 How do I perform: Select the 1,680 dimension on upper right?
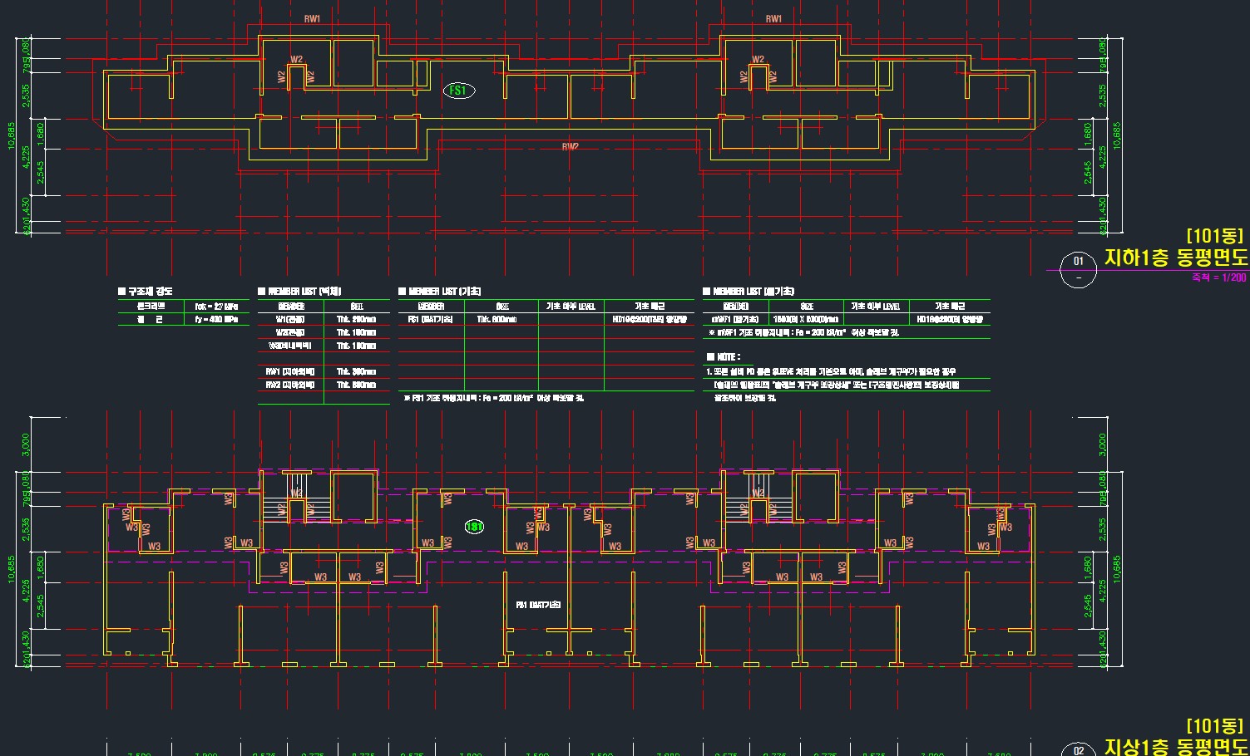[x=1088, y=134]
